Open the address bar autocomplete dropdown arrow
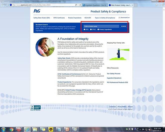Screen dimensions: 165x132 tap(78, 5)
